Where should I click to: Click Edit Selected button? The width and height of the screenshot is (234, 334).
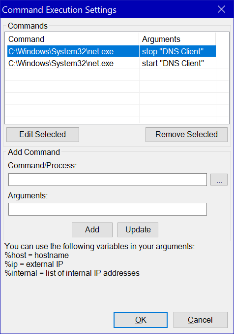43,135
